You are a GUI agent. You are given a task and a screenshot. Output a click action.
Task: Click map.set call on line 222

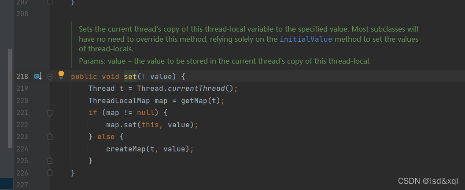click(122, 125)
